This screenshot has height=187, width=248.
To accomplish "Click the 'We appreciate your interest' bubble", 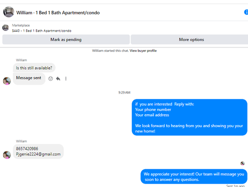I will click(194, 177).
